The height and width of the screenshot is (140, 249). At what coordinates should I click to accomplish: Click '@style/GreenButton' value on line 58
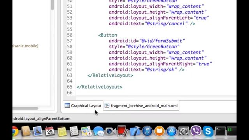coord(153,47)
